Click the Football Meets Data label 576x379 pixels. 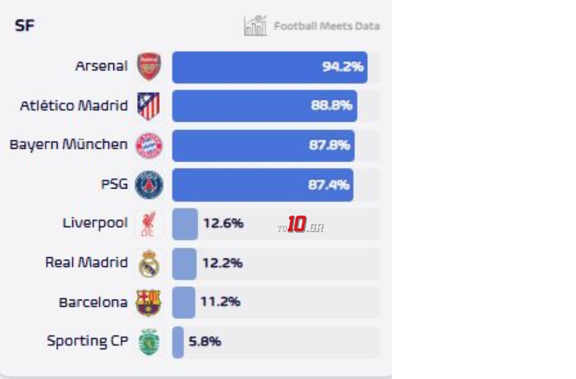[x=326, y=26]
